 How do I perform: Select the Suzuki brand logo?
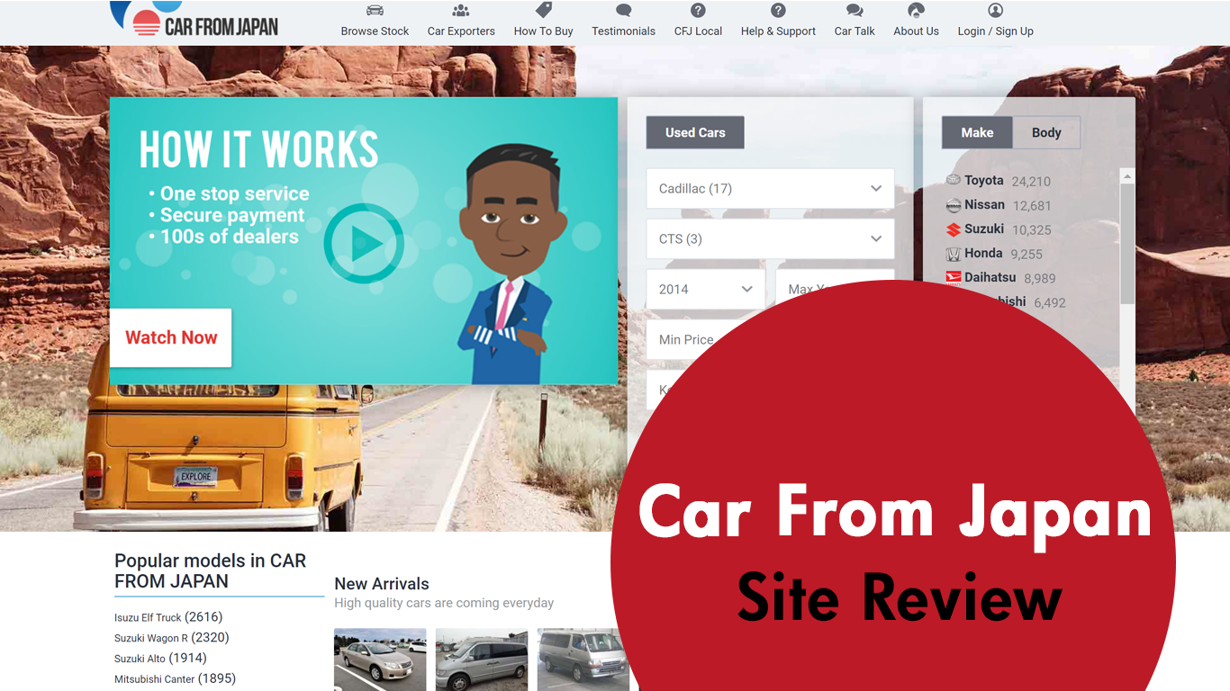point(953,229)
